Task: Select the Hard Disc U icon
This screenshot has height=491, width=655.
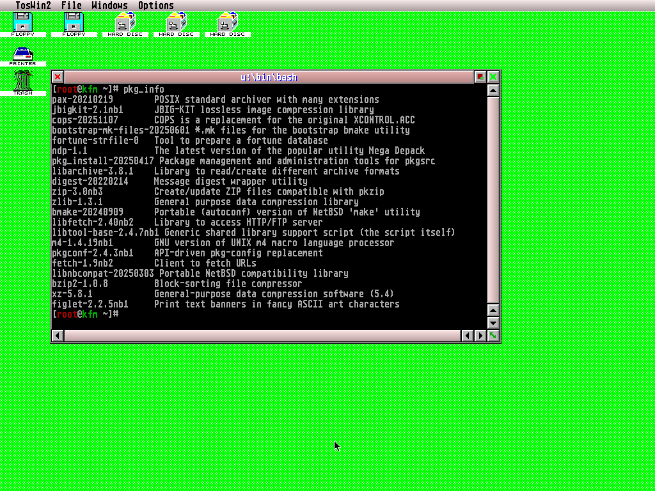Action: pos(227,23)
